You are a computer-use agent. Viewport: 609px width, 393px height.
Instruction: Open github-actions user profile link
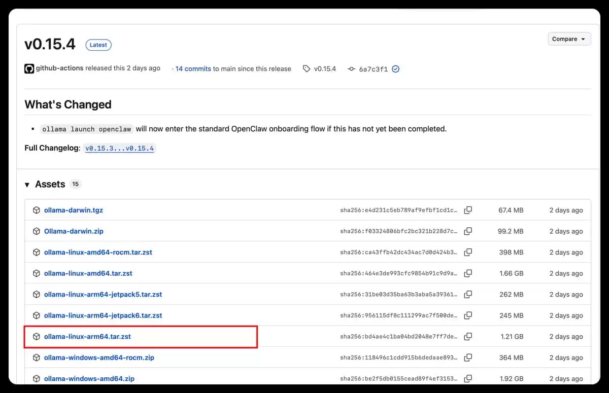[x=59, y=68]
